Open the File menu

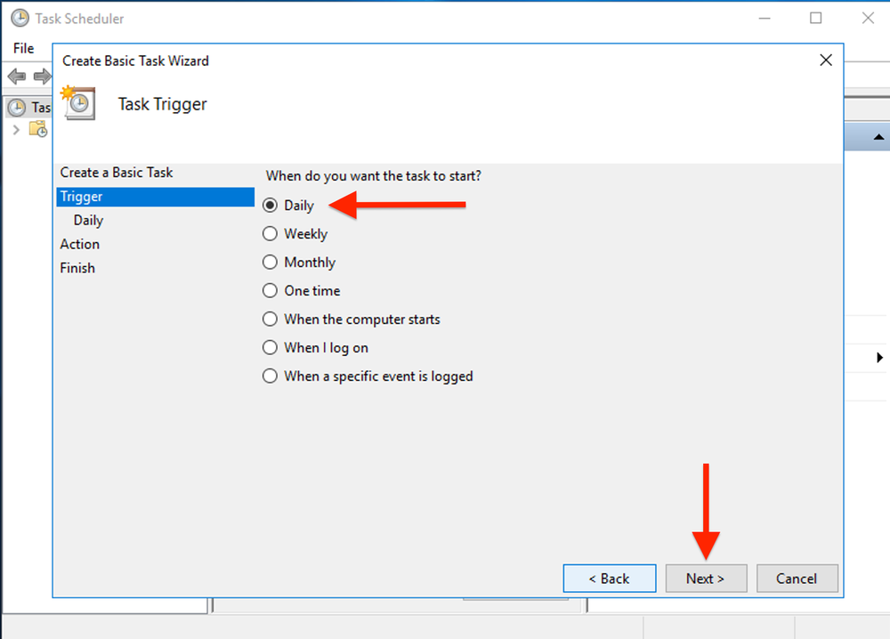[23, 48]
